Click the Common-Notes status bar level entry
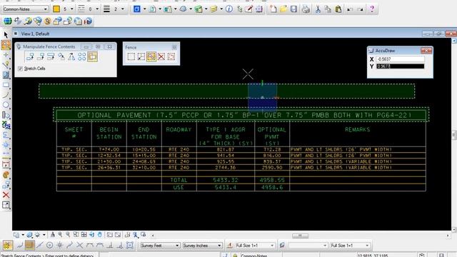Image resolution: width=457 pixels, height=257 pixels. pyautogui.click(x=253, y=256)
